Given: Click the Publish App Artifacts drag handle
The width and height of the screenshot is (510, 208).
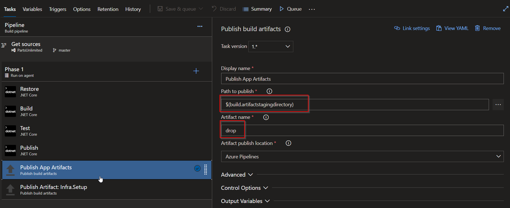Looking at the screenshot, I should (206, 170).
